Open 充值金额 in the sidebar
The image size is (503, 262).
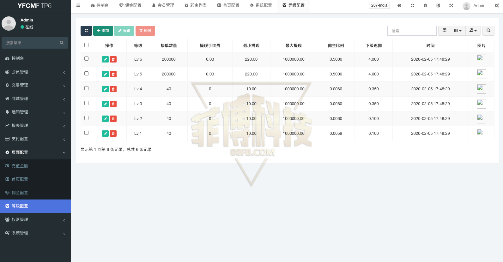pos(35,166)
